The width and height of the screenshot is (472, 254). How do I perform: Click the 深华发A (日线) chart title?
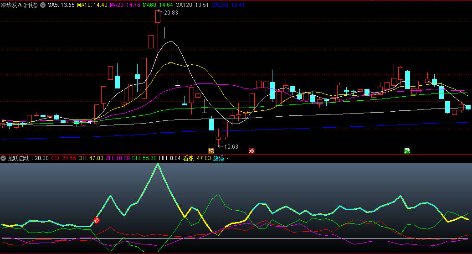(20, 5)
